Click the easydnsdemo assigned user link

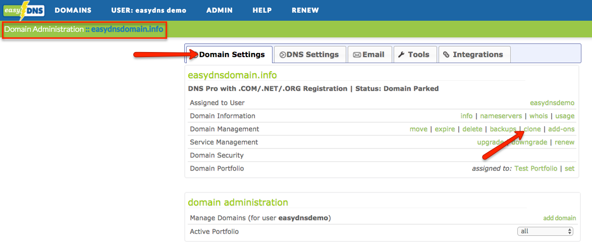(552, 103)
